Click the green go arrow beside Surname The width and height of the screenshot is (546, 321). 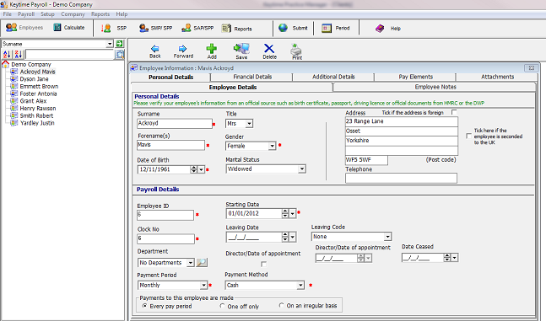point(120,44)
